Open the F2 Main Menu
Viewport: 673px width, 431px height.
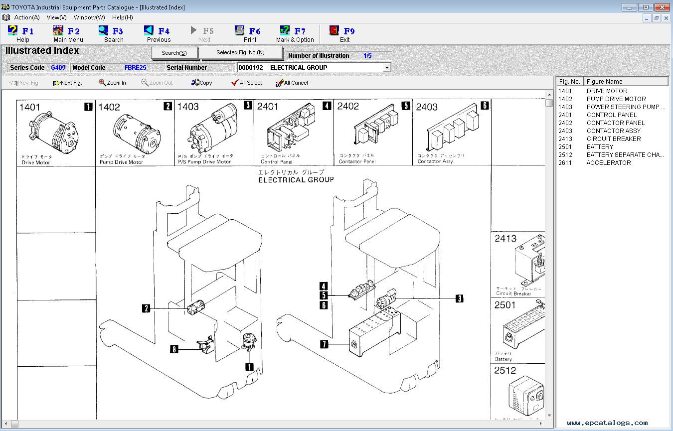coord(67,33)
